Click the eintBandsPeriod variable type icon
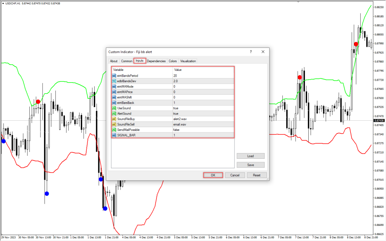 (x=114, y=76)
